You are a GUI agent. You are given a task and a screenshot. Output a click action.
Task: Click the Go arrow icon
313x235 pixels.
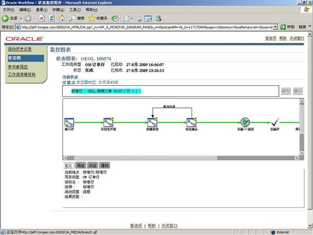[283, 27]
